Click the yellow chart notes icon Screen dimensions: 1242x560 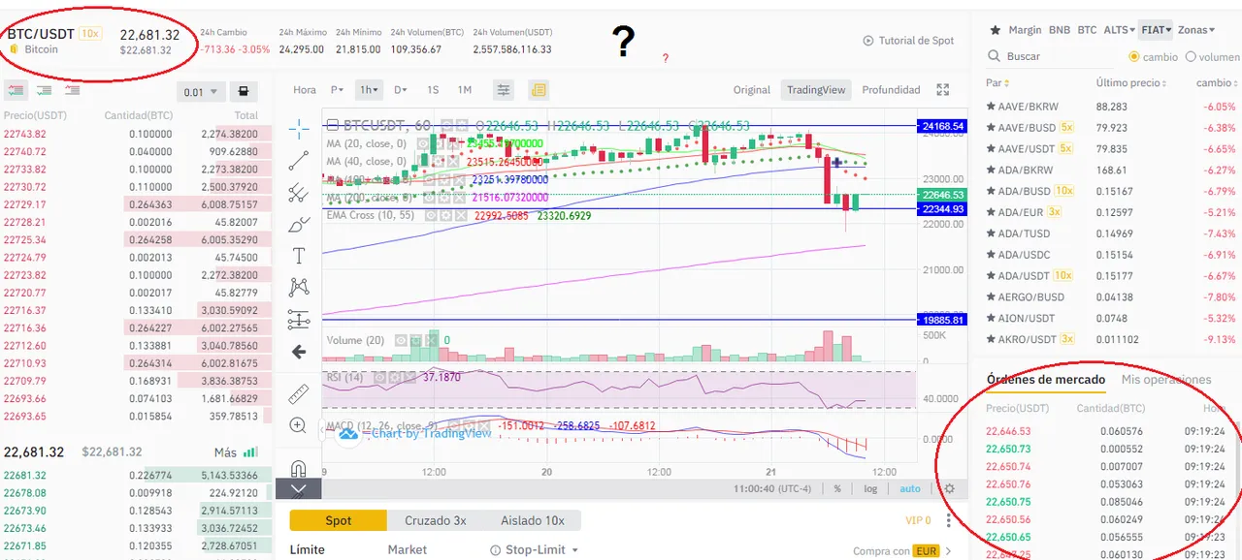click(539, 90)
